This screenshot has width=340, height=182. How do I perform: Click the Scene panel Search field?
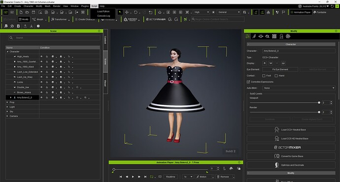point(54,38)
